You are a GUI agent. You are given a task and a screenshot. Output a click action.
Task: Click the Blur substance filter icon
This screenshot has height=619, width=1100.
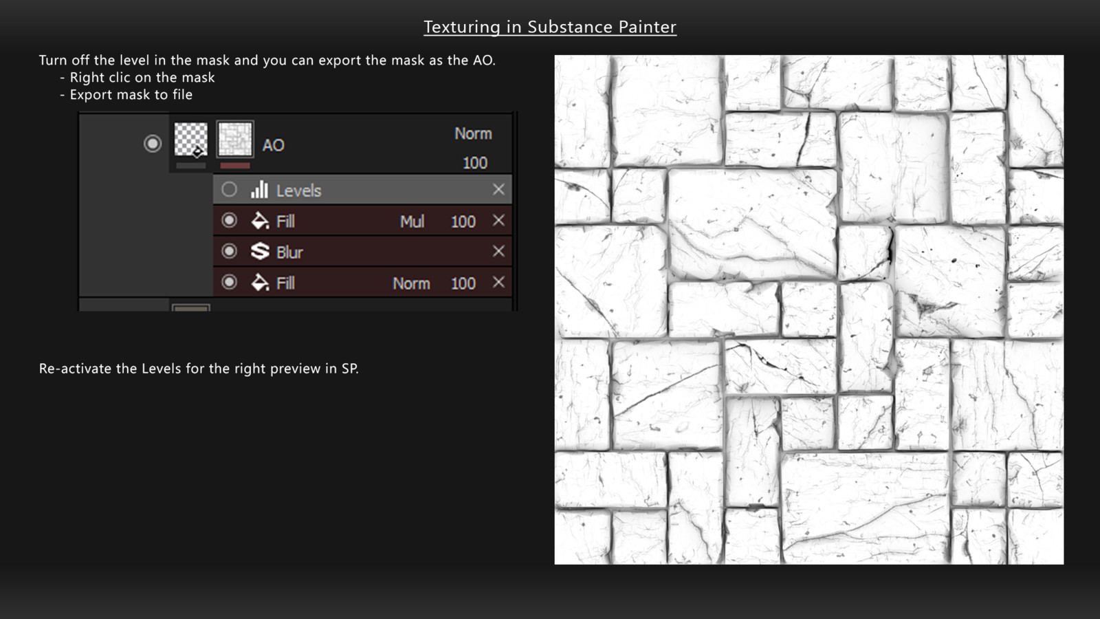pos(260,252)
